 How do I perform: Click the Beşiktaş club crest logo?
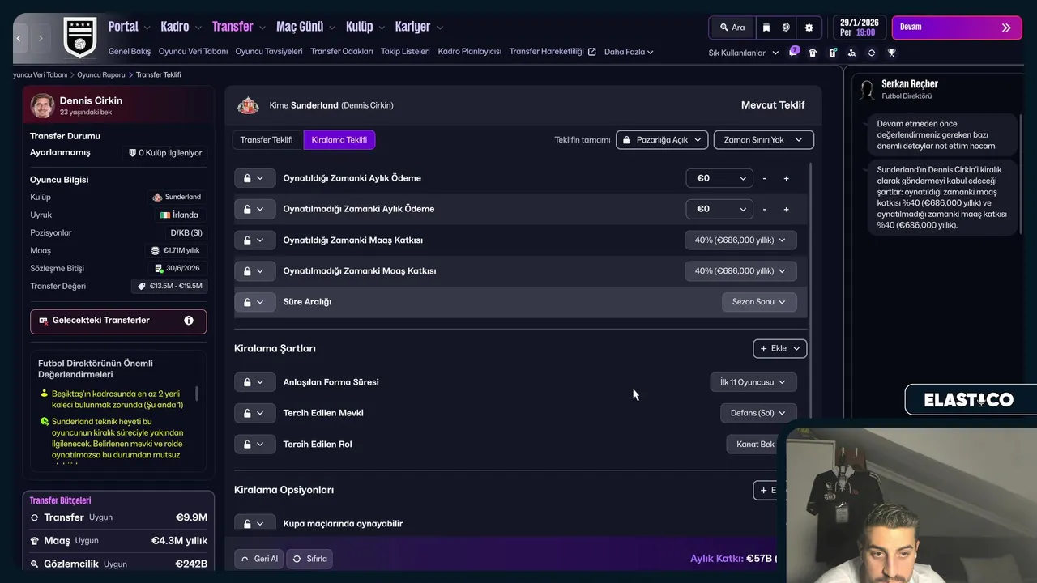coord(79,37)
